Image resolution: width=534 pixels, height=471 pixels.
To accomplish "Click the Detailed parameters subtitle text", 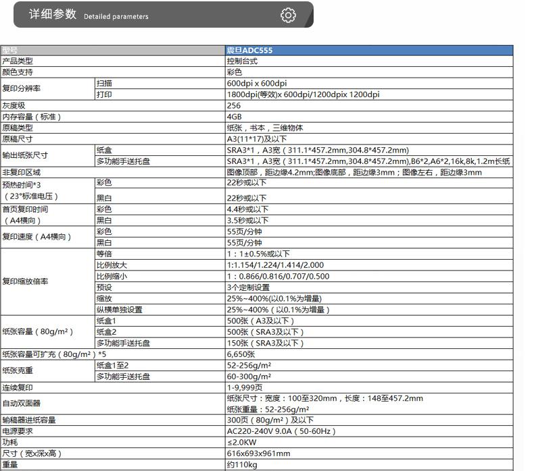I will tap(116, 17).
